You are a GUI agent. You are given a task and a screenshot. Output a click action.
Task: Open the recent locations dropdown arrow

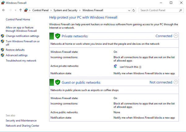pyautogui.click(x=15, y=10)
